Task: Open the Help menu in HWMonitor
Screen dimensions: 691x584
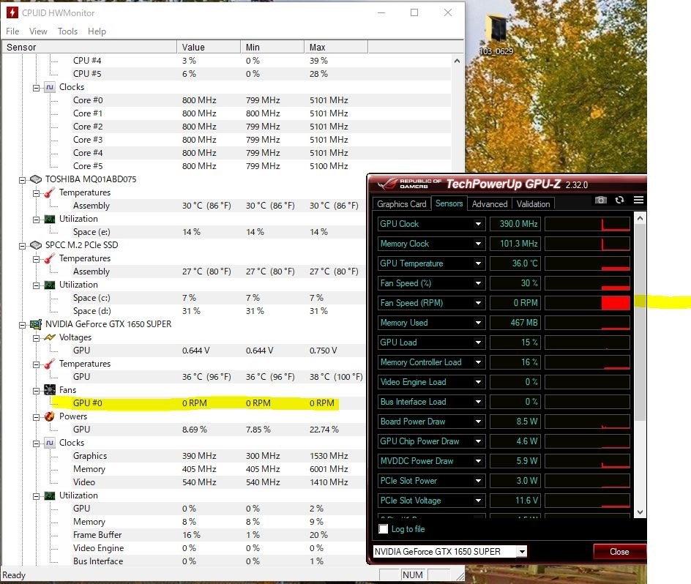Action: coord(97,31)
